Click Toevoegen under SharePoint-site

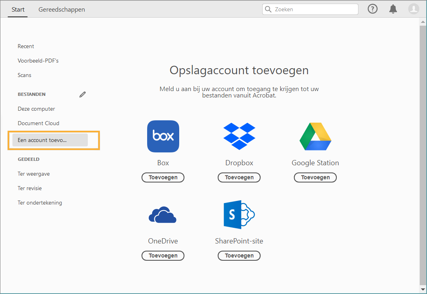click(239, 255)
